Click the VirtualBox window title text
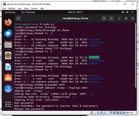The width and height of the screenshot is (139, 116). [29, 4]
